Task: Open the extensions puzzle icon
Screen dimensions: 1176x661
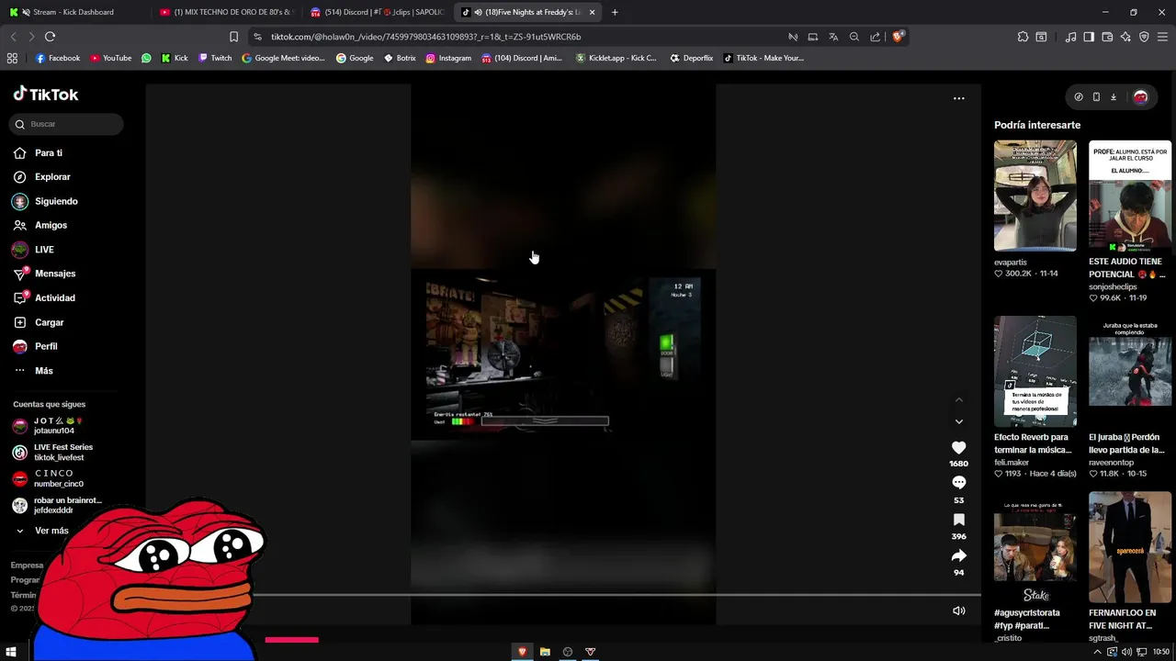Action: click(x=1023, y=37)
